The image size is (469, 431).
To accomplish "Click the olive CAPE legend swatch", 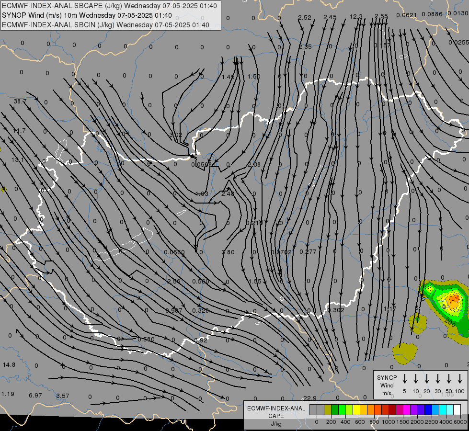I will 328,410.
